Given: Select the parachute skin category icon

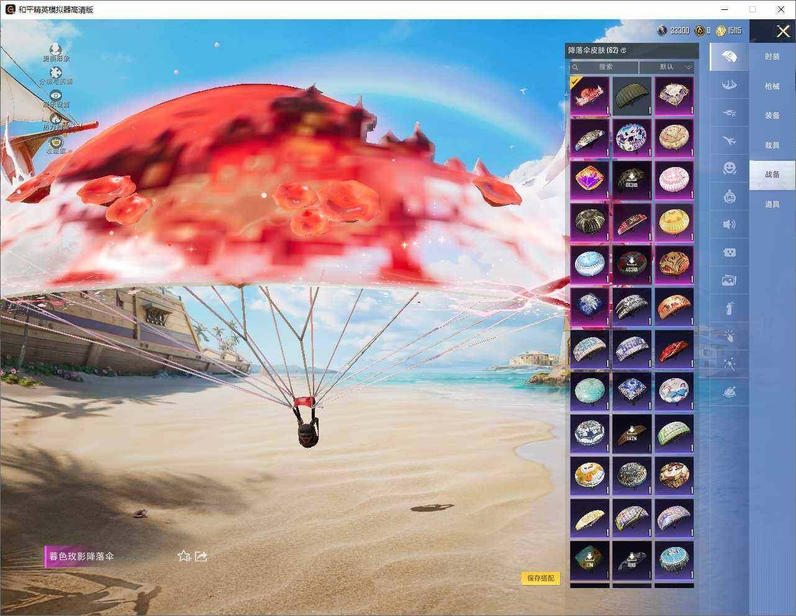Looking at the screenshot, I should pos(730,57).
